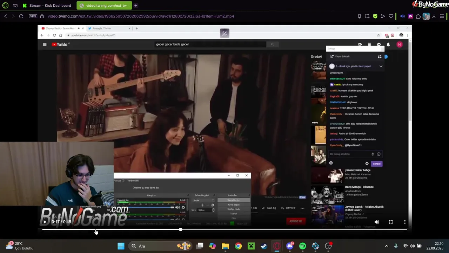The image size is (449, 253).
Task: Launch Copilot from the taskbar
Action: pos(213,246)
